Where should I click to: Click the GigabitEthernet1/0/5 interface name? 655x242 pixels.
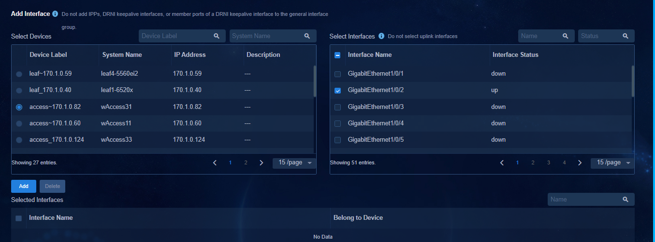(376, 140)
